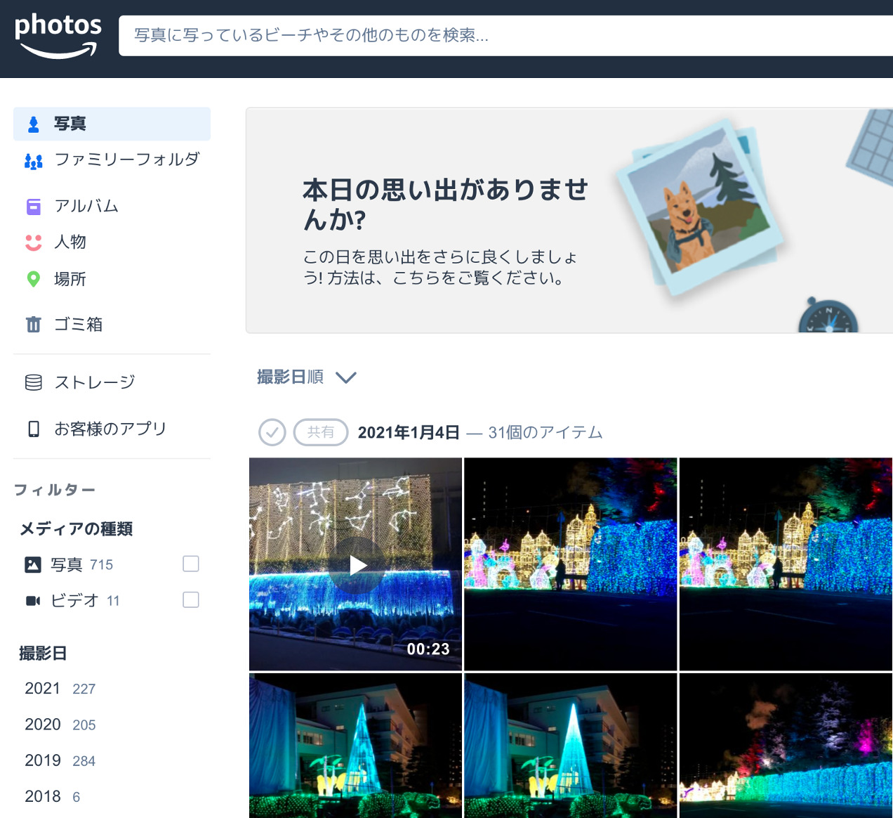
Task: Select all items from 2021年1月4日
Action: pos(272,432)
